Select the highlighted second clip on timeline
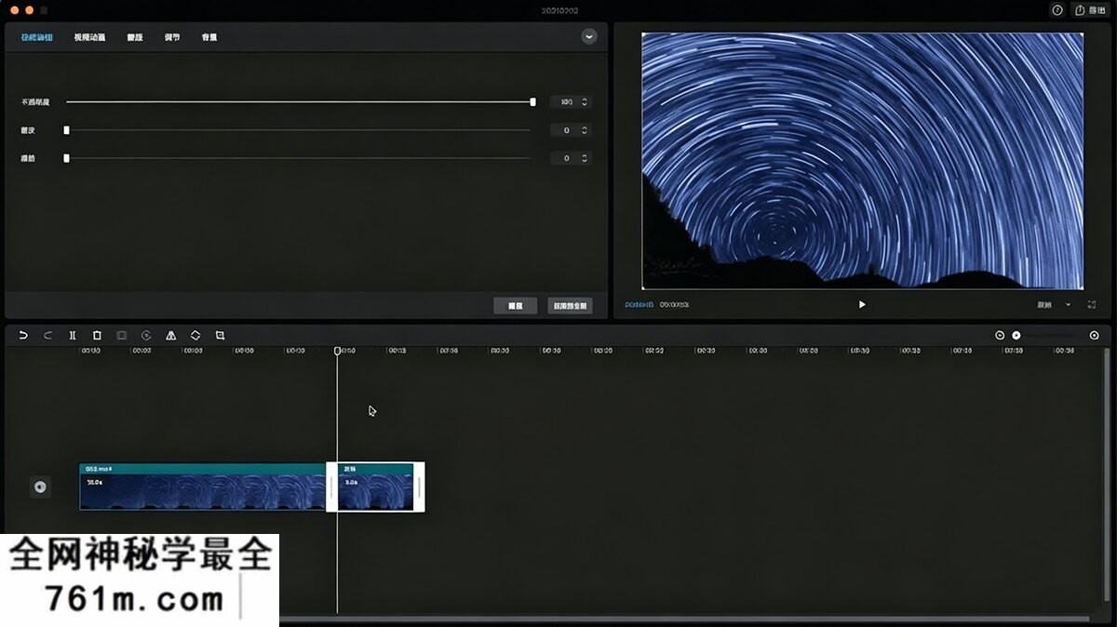Image resolution: width=1117 pixels, height=627 pixels. click(x=375, y=487)
